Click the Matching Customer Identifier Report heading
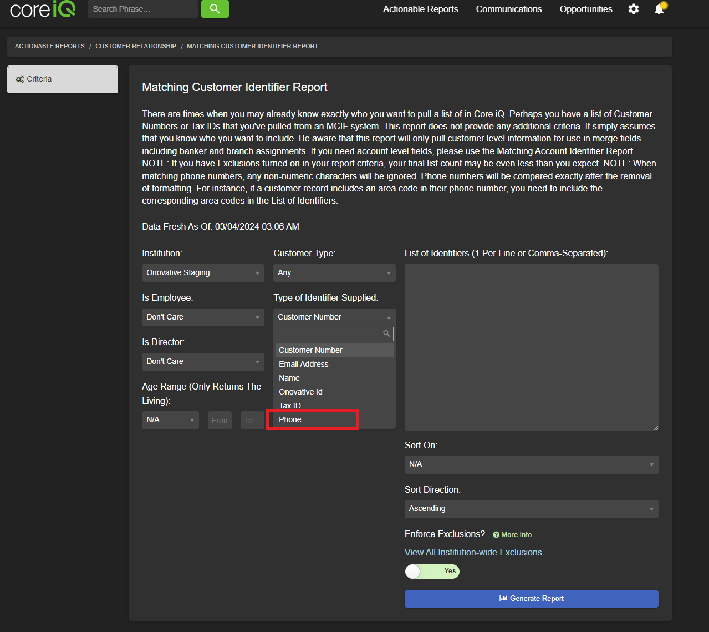This screenshot has width=709, height=632. click(234, 87)
